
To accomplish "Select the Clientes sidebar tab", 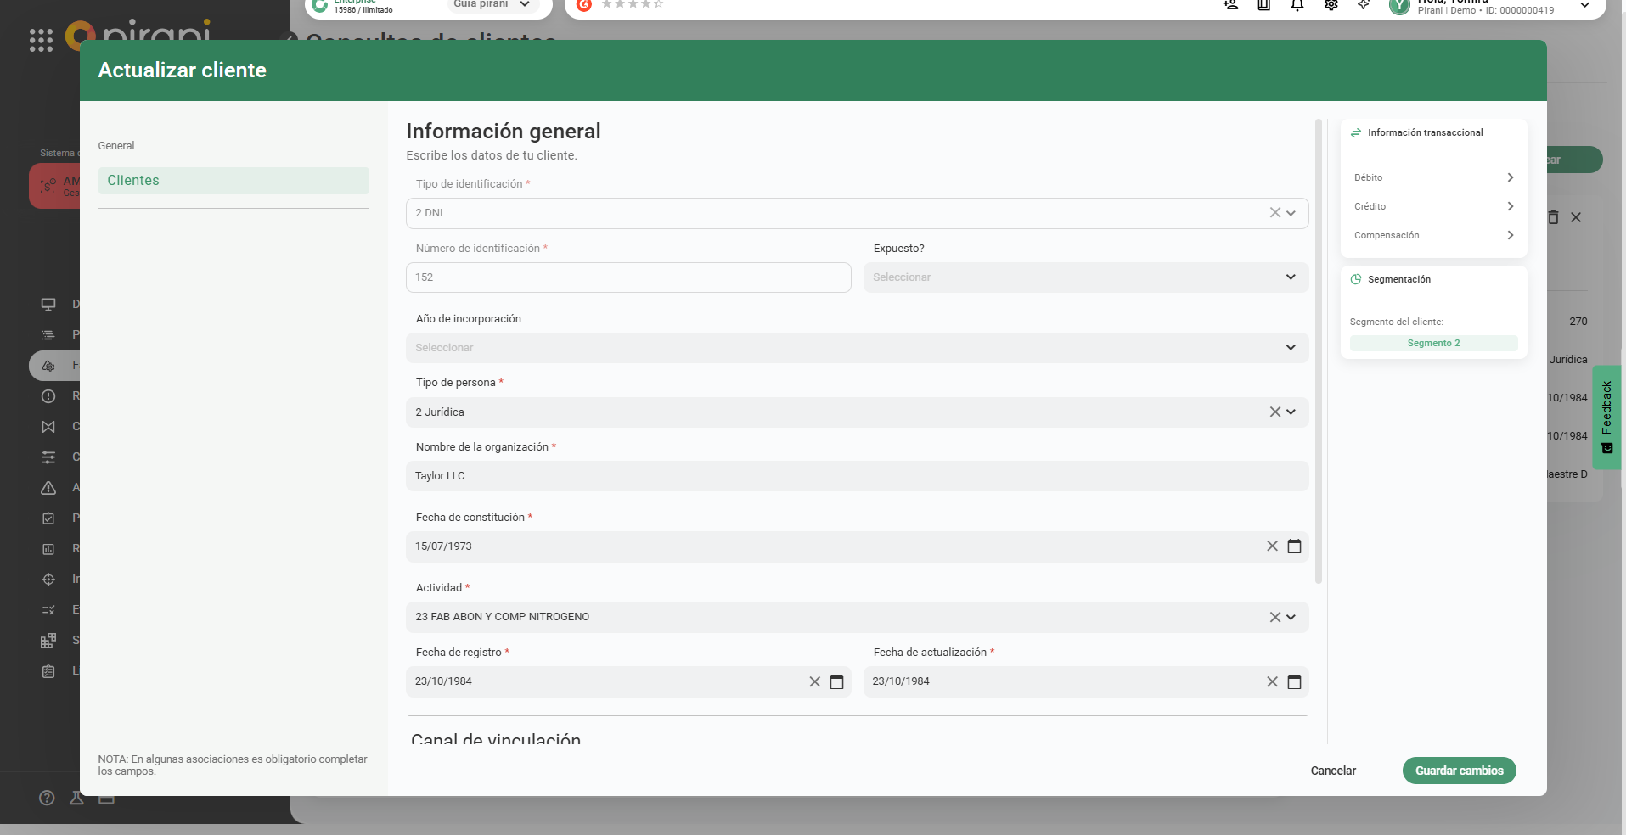I will (x=233, y=181).
